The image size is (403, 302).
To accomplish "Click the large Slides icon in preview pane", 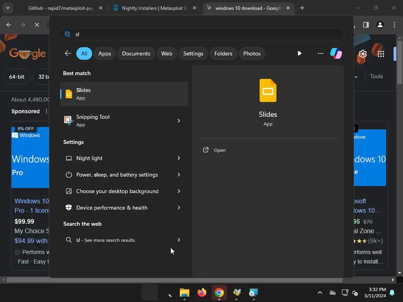I will pyautogui.click(x=268, y=90).
